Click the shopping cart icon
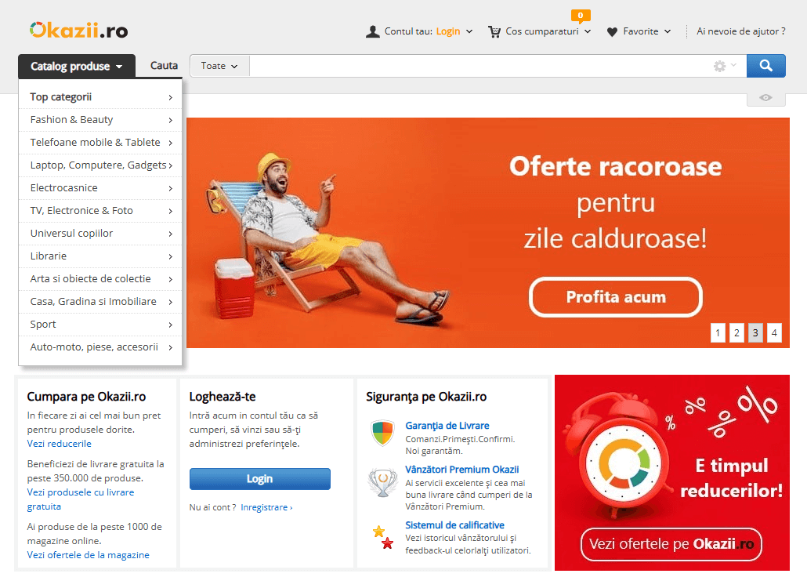 click(x=494, y=32)
